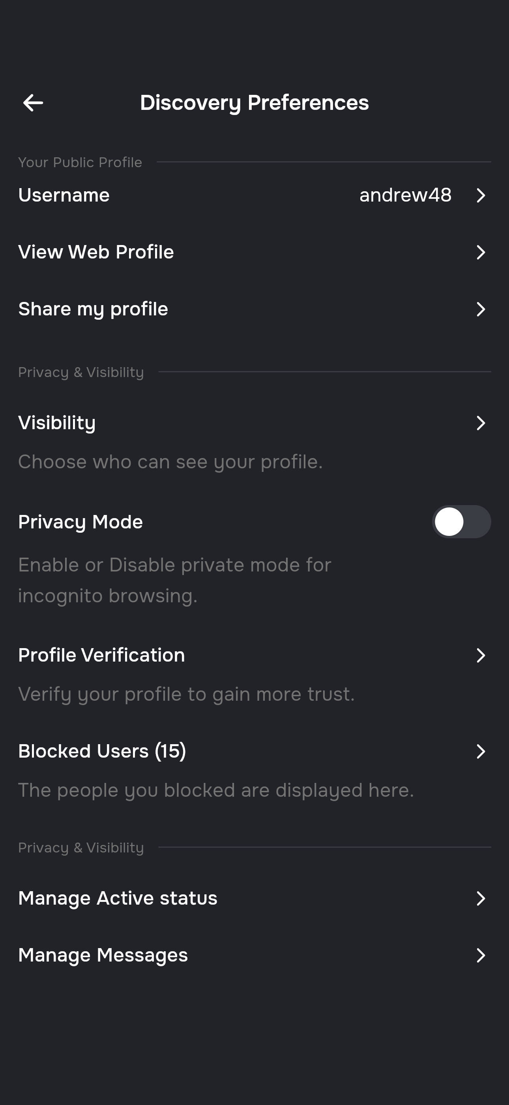The width and height of the screenshot is (509, 1105).
Task: Open the Blocked Users (15) list
Action: (x=254, y=770)
